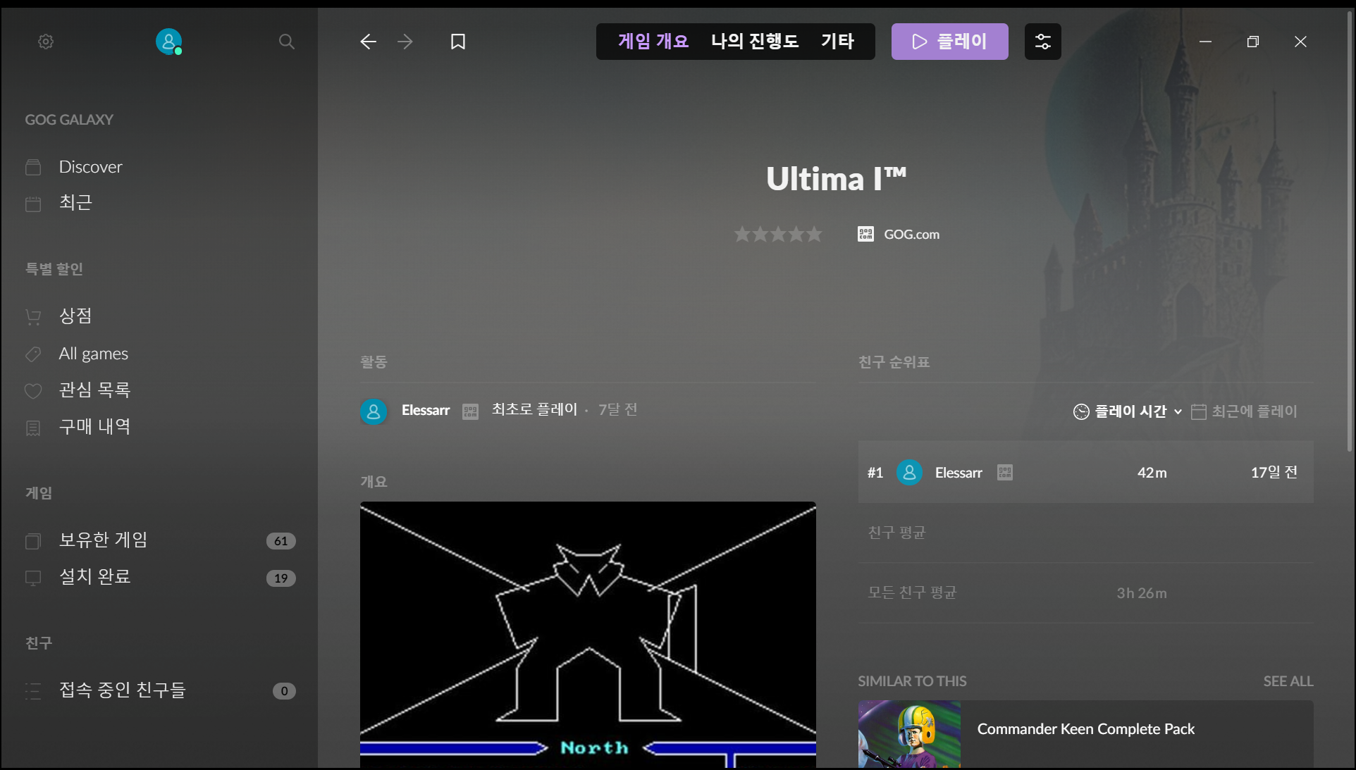Go forward with right arrow
This screenshot has width=1356, height=770.
pos(405,42)
